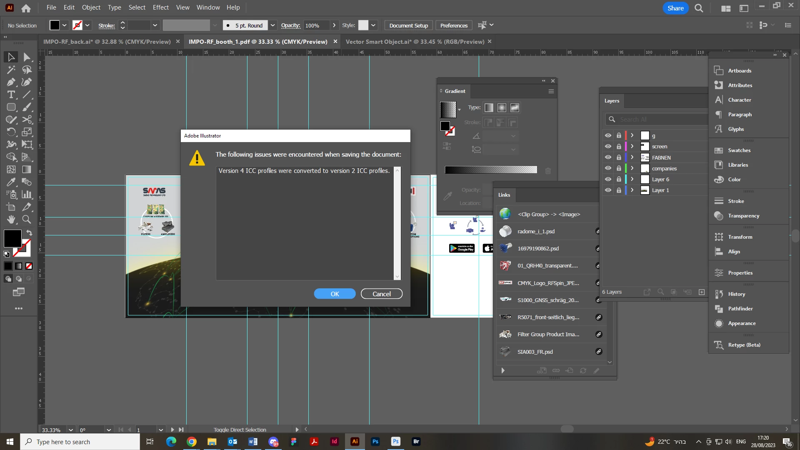This screenshot has width=800, height=450.
Task: Click OK in the warning dialog
Action: [335, 294]
